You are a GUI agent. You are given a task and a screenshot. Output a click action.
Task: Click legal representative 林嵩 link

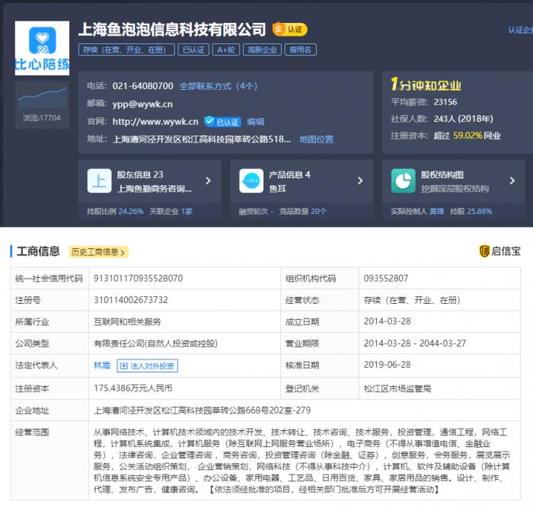point(102,366)
